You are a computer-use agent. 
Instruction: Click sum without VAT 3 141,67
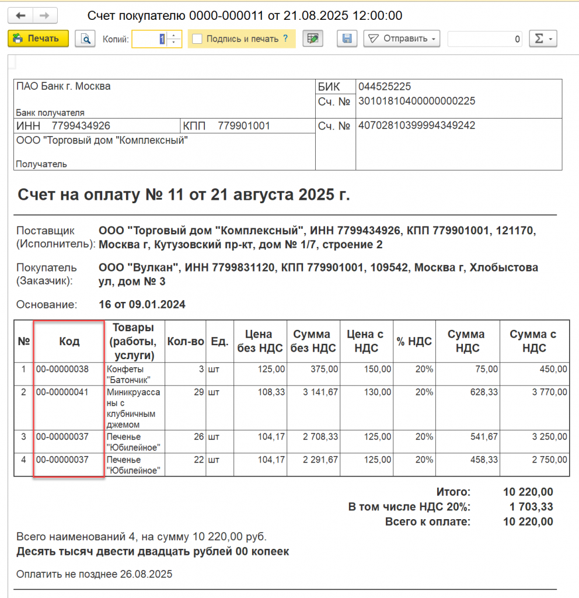point(313,408)
